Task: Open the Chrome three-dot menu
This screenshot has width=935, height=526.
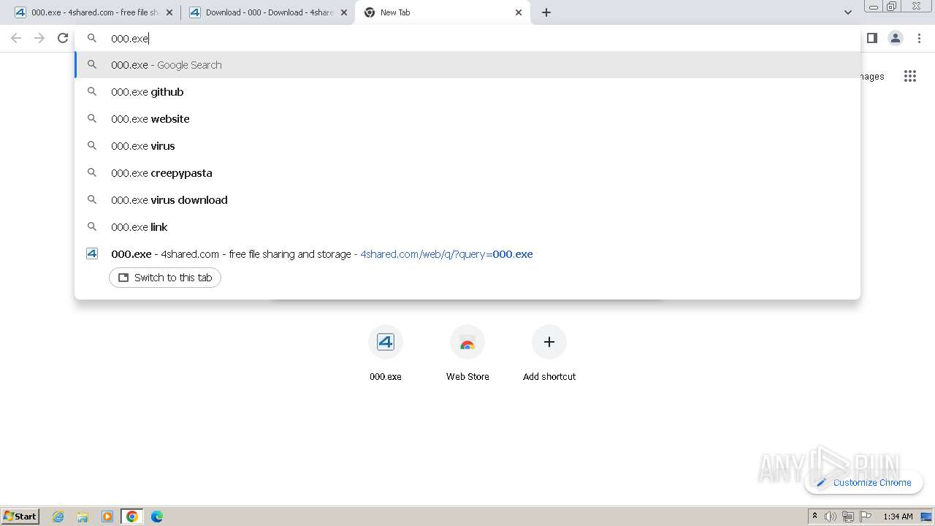Action: tap(919, 38)
